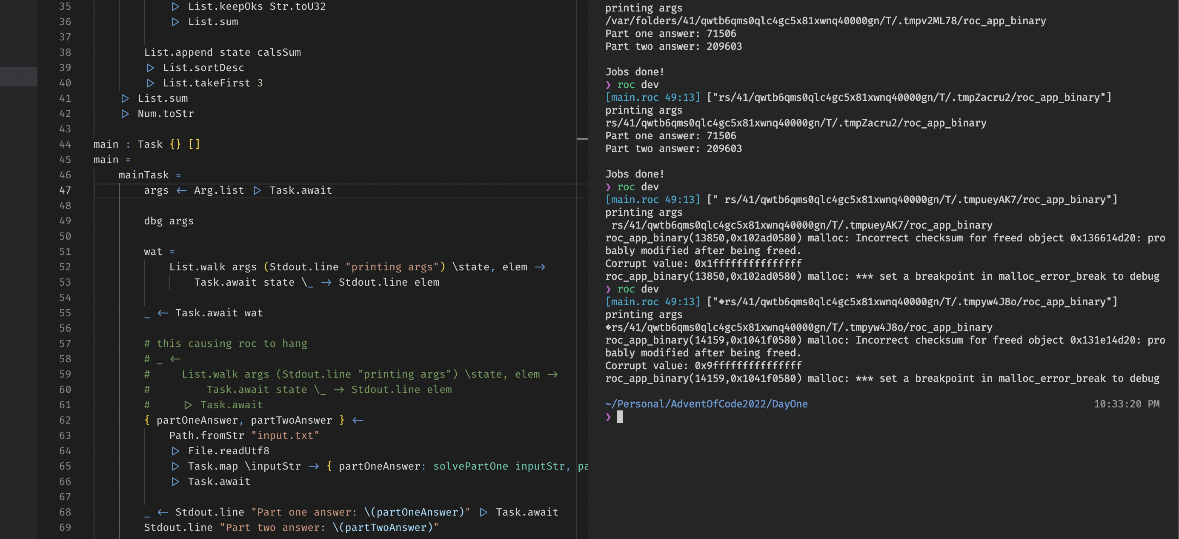1179x539 pixels.
Task: Click 'mainTask' definition on line 46
Action: tap(144, 175)
